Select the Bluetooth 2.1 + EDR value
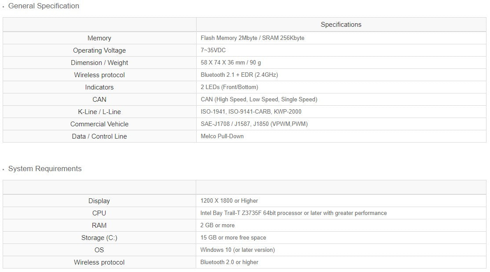Screen dimensions: 490x272 coord(239,75)
